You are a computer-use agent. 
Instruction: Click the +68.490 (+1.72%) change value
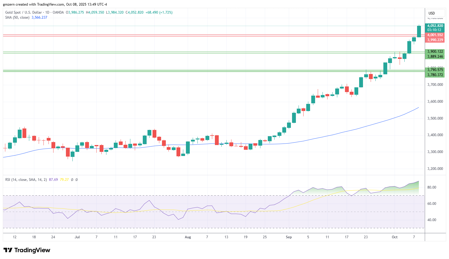click(159, 12)
